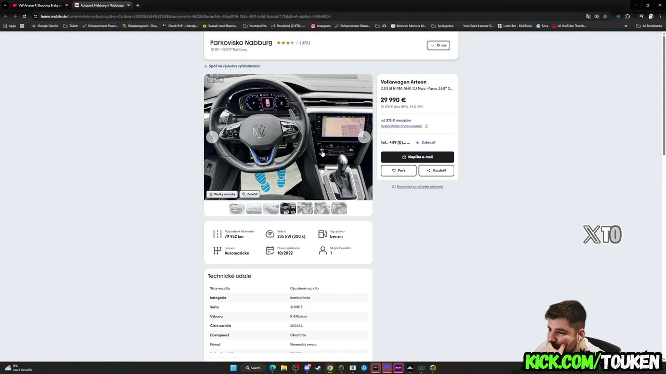Expand All Bookmarks folder
Image resolution: width=666 pixels, height=374 pixels.
[x=649, y=26]
